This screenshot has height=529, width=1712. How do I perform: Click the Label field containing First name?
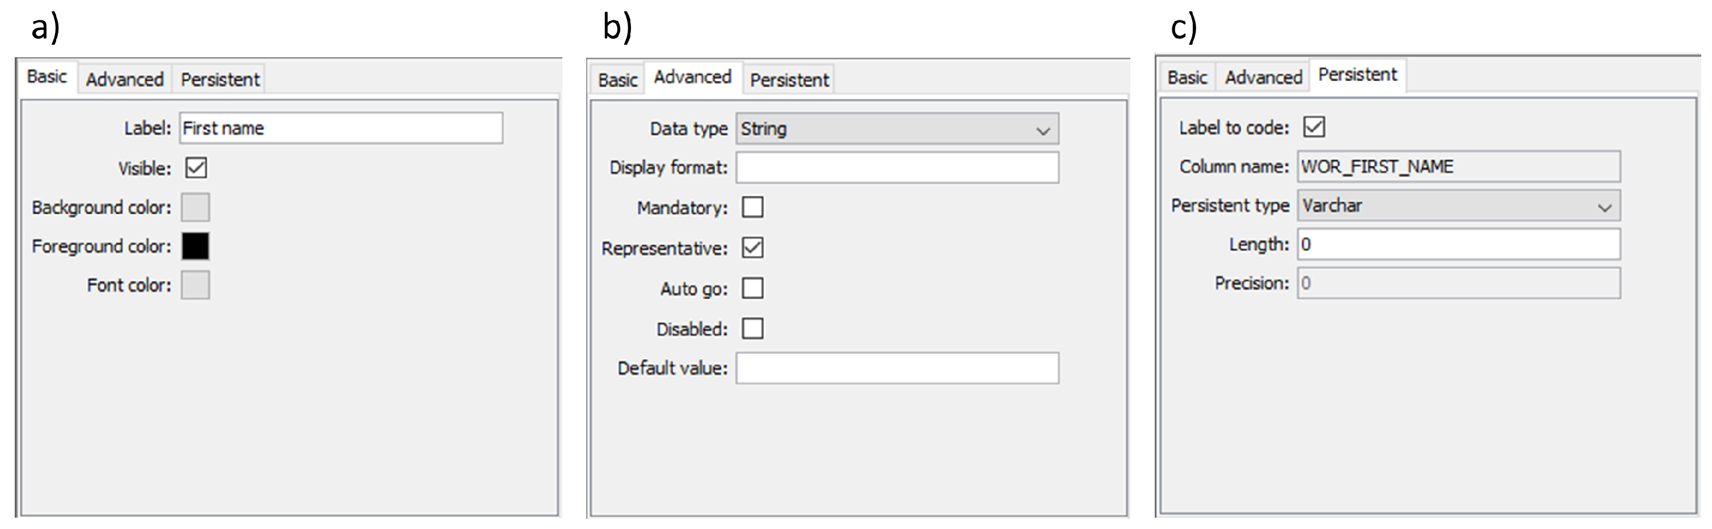click(x=340, y=128)
